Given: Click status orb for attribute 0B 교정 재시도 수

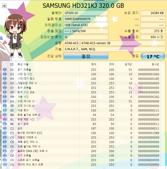Looking at the screenshot, I should click(x=5, y=106).
